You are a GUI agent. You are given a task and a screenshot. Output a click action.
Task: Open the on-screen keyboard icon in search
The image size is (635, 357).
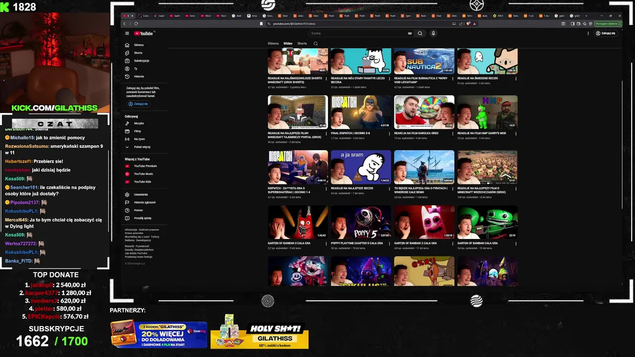tap(410, 33)
